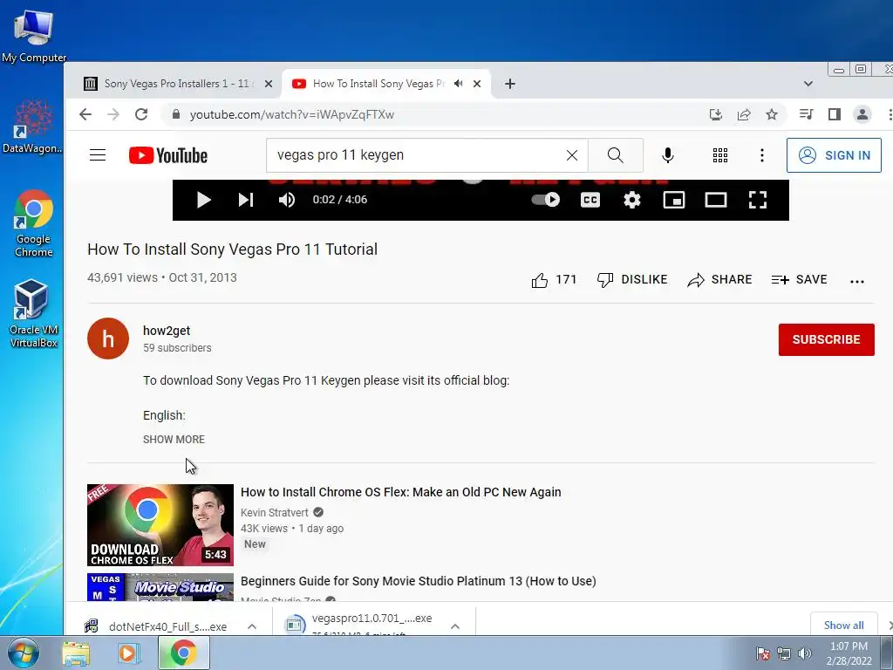Open the video settings gear

click(632, 200)
